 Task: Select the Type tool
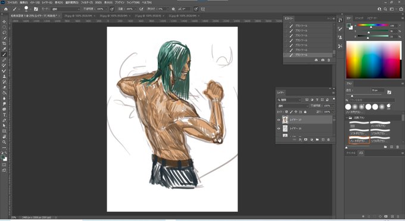4,115
